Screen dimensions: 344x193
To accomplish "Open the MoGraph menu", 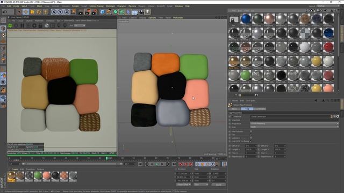I will (110, 6).
